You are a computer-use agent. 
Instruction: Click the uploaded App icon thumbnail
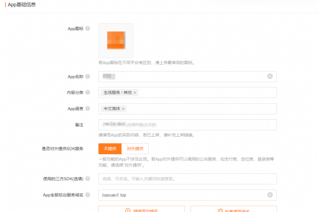(116, 40)
